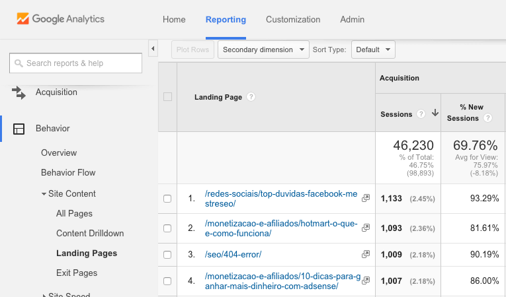Open the Secondary dimension dropdown

(x=263, y=49)
